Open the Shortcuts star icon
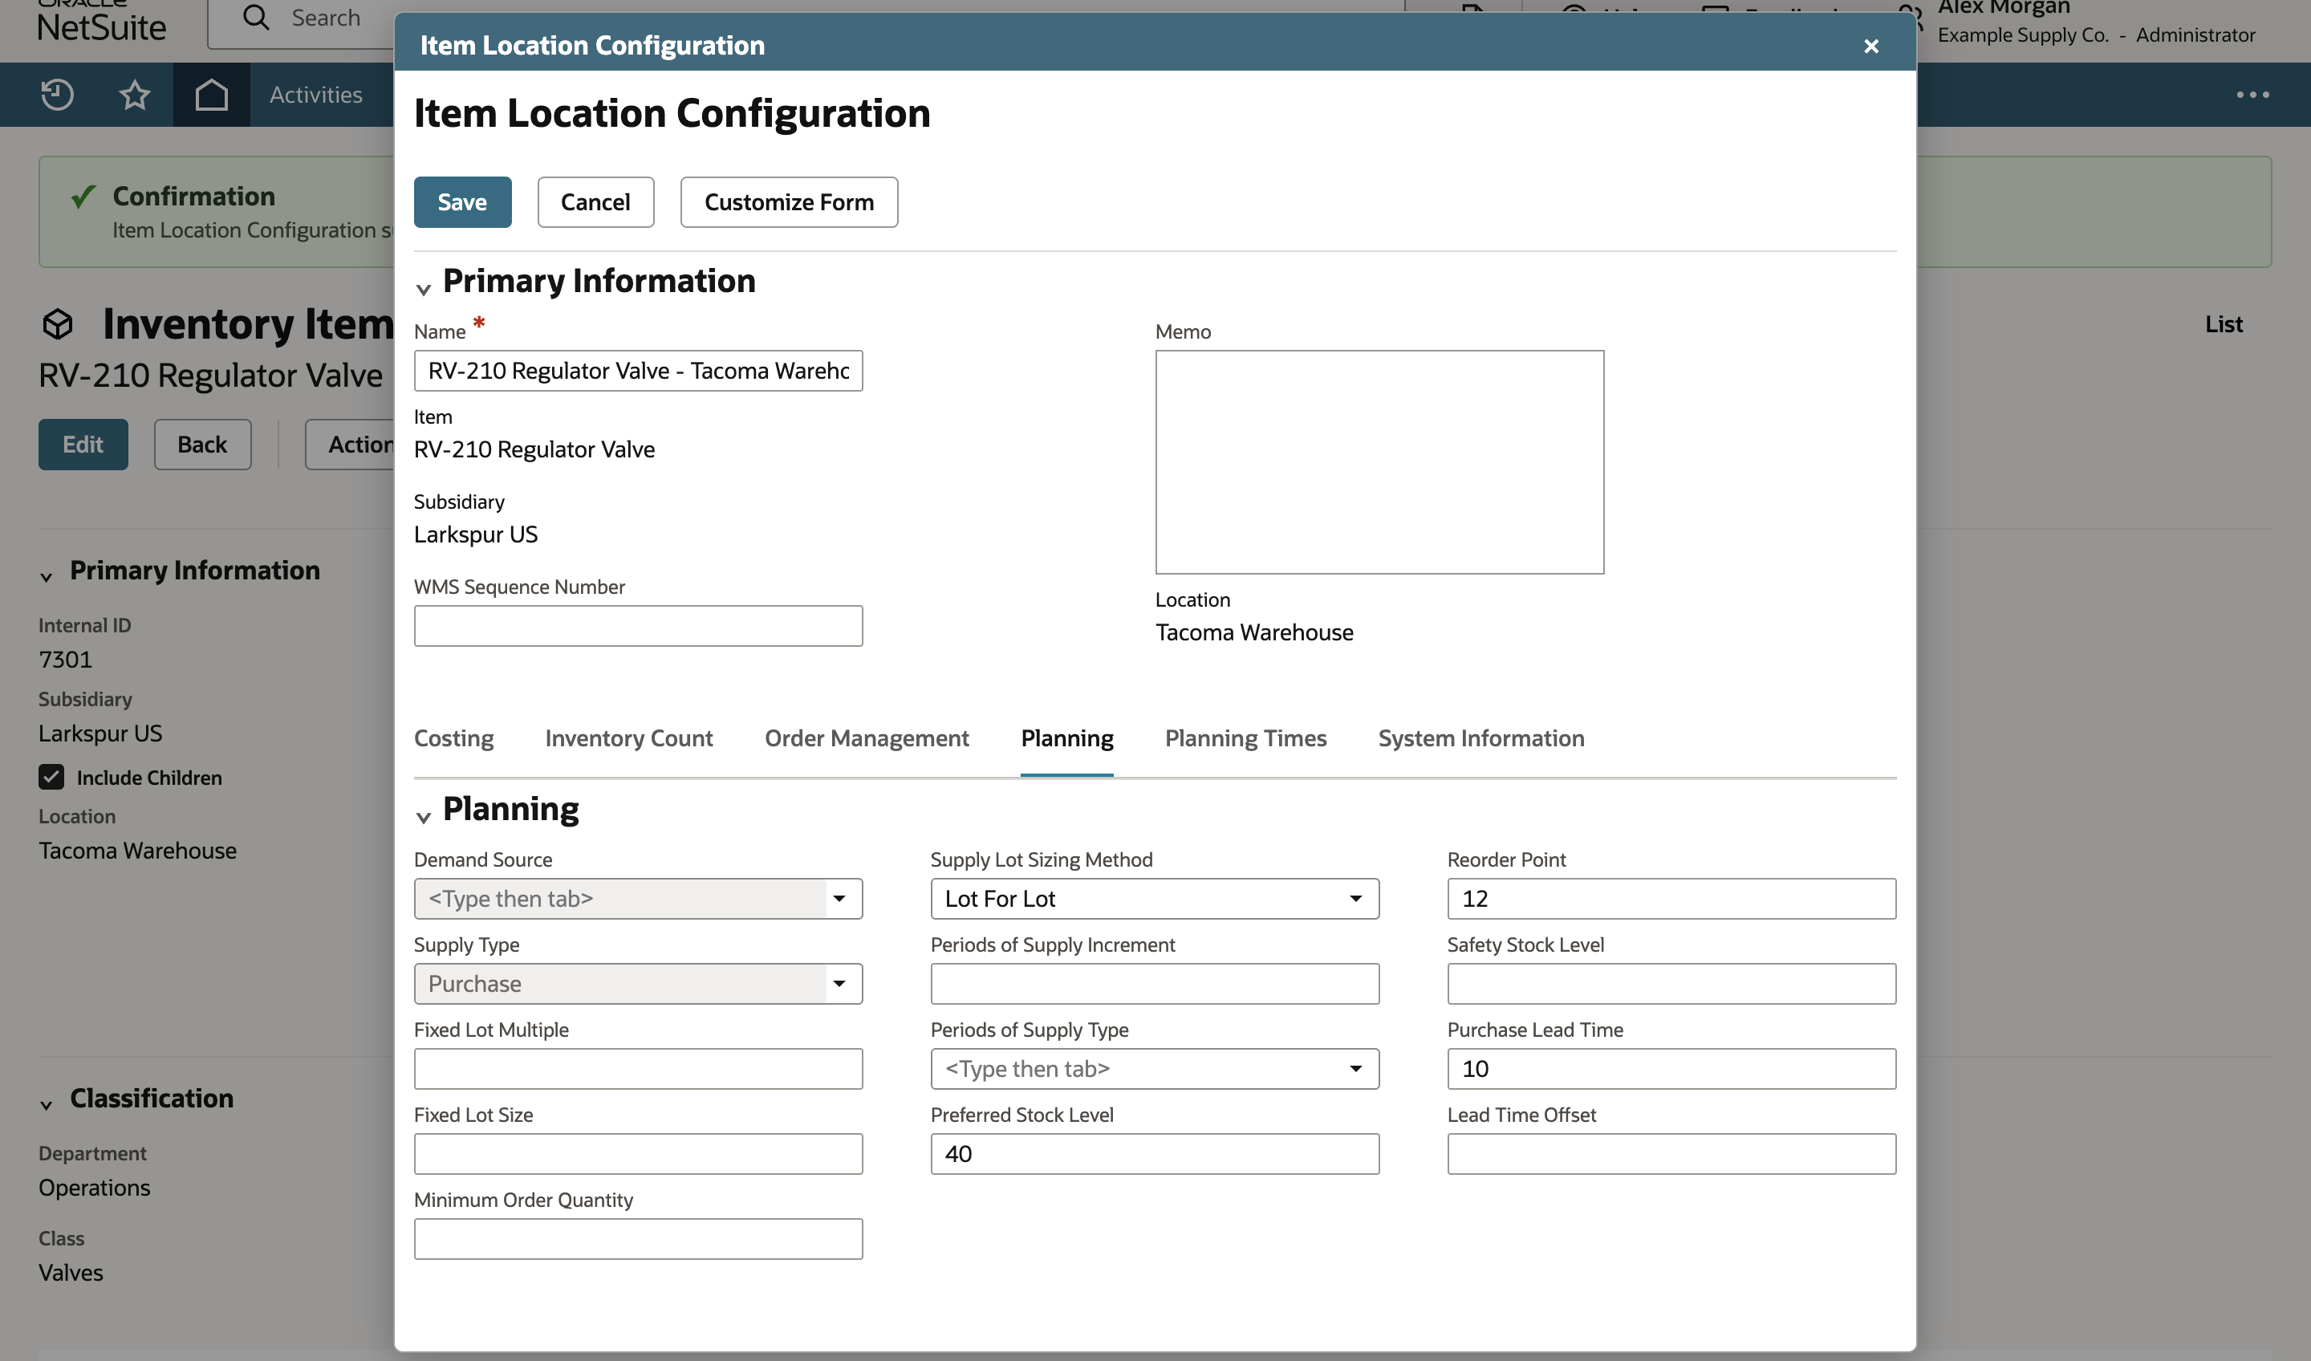Viewport: 2311px width, 1361px height. (135, 95)
